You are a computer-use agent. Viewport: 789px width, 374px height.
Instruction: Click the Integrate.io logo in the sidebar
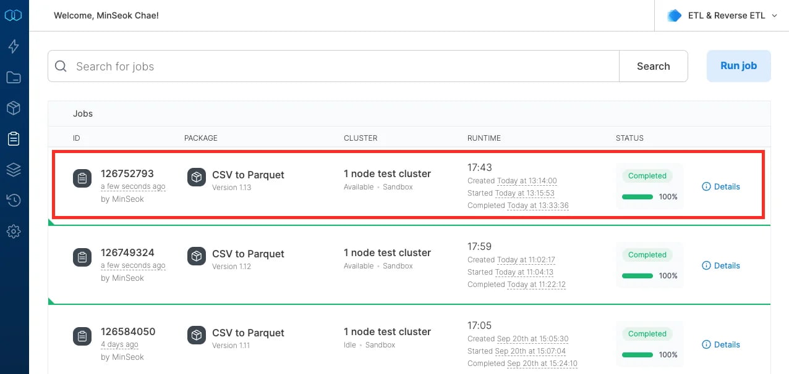(14, 15)
